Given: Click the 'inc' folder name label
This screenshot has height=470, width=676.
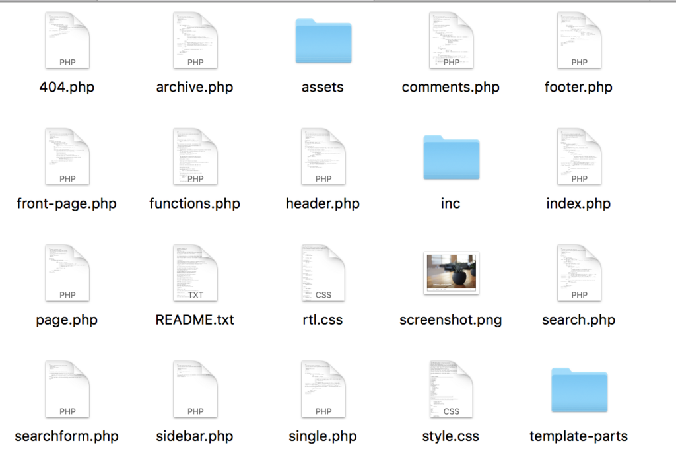Looking at the screenshot, I should (x=450, y=204).
